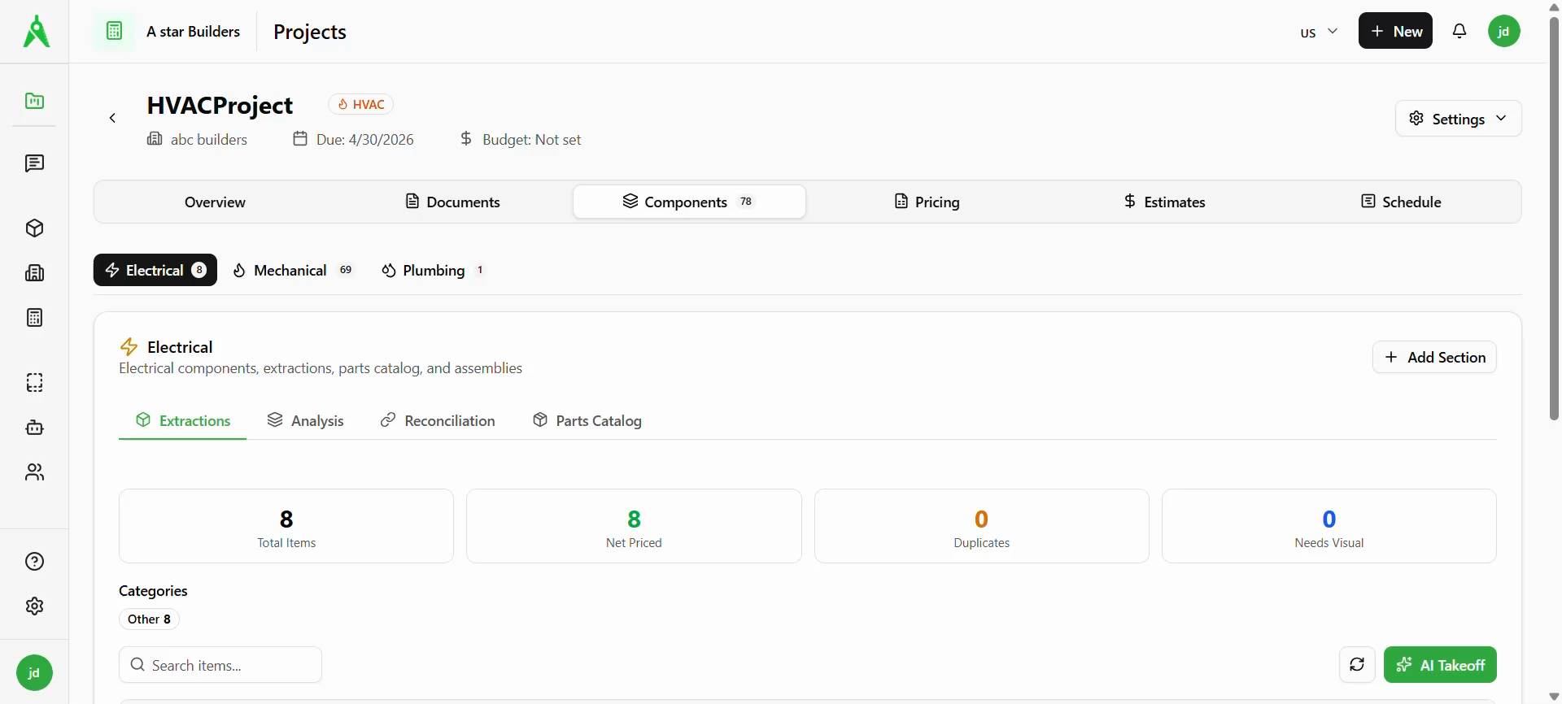
Task: Open the team users sidebar icon
Action: [x=34, y=472]
